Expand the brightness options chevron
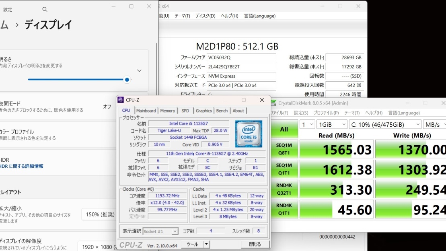Screen dimensions: 446x251 coord(139,71)
